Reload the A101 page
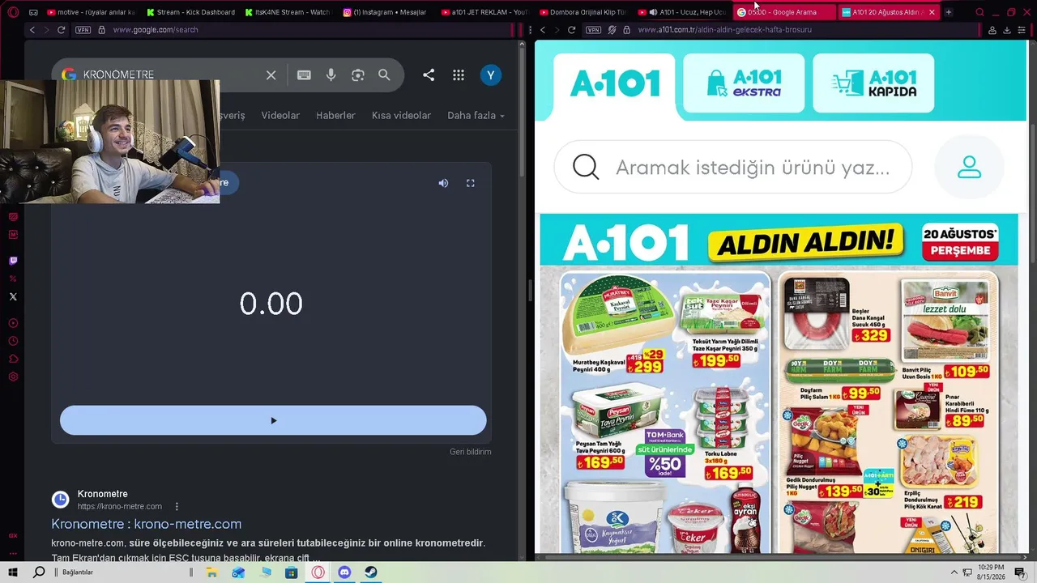The image size is (1037, 583). 571,30
